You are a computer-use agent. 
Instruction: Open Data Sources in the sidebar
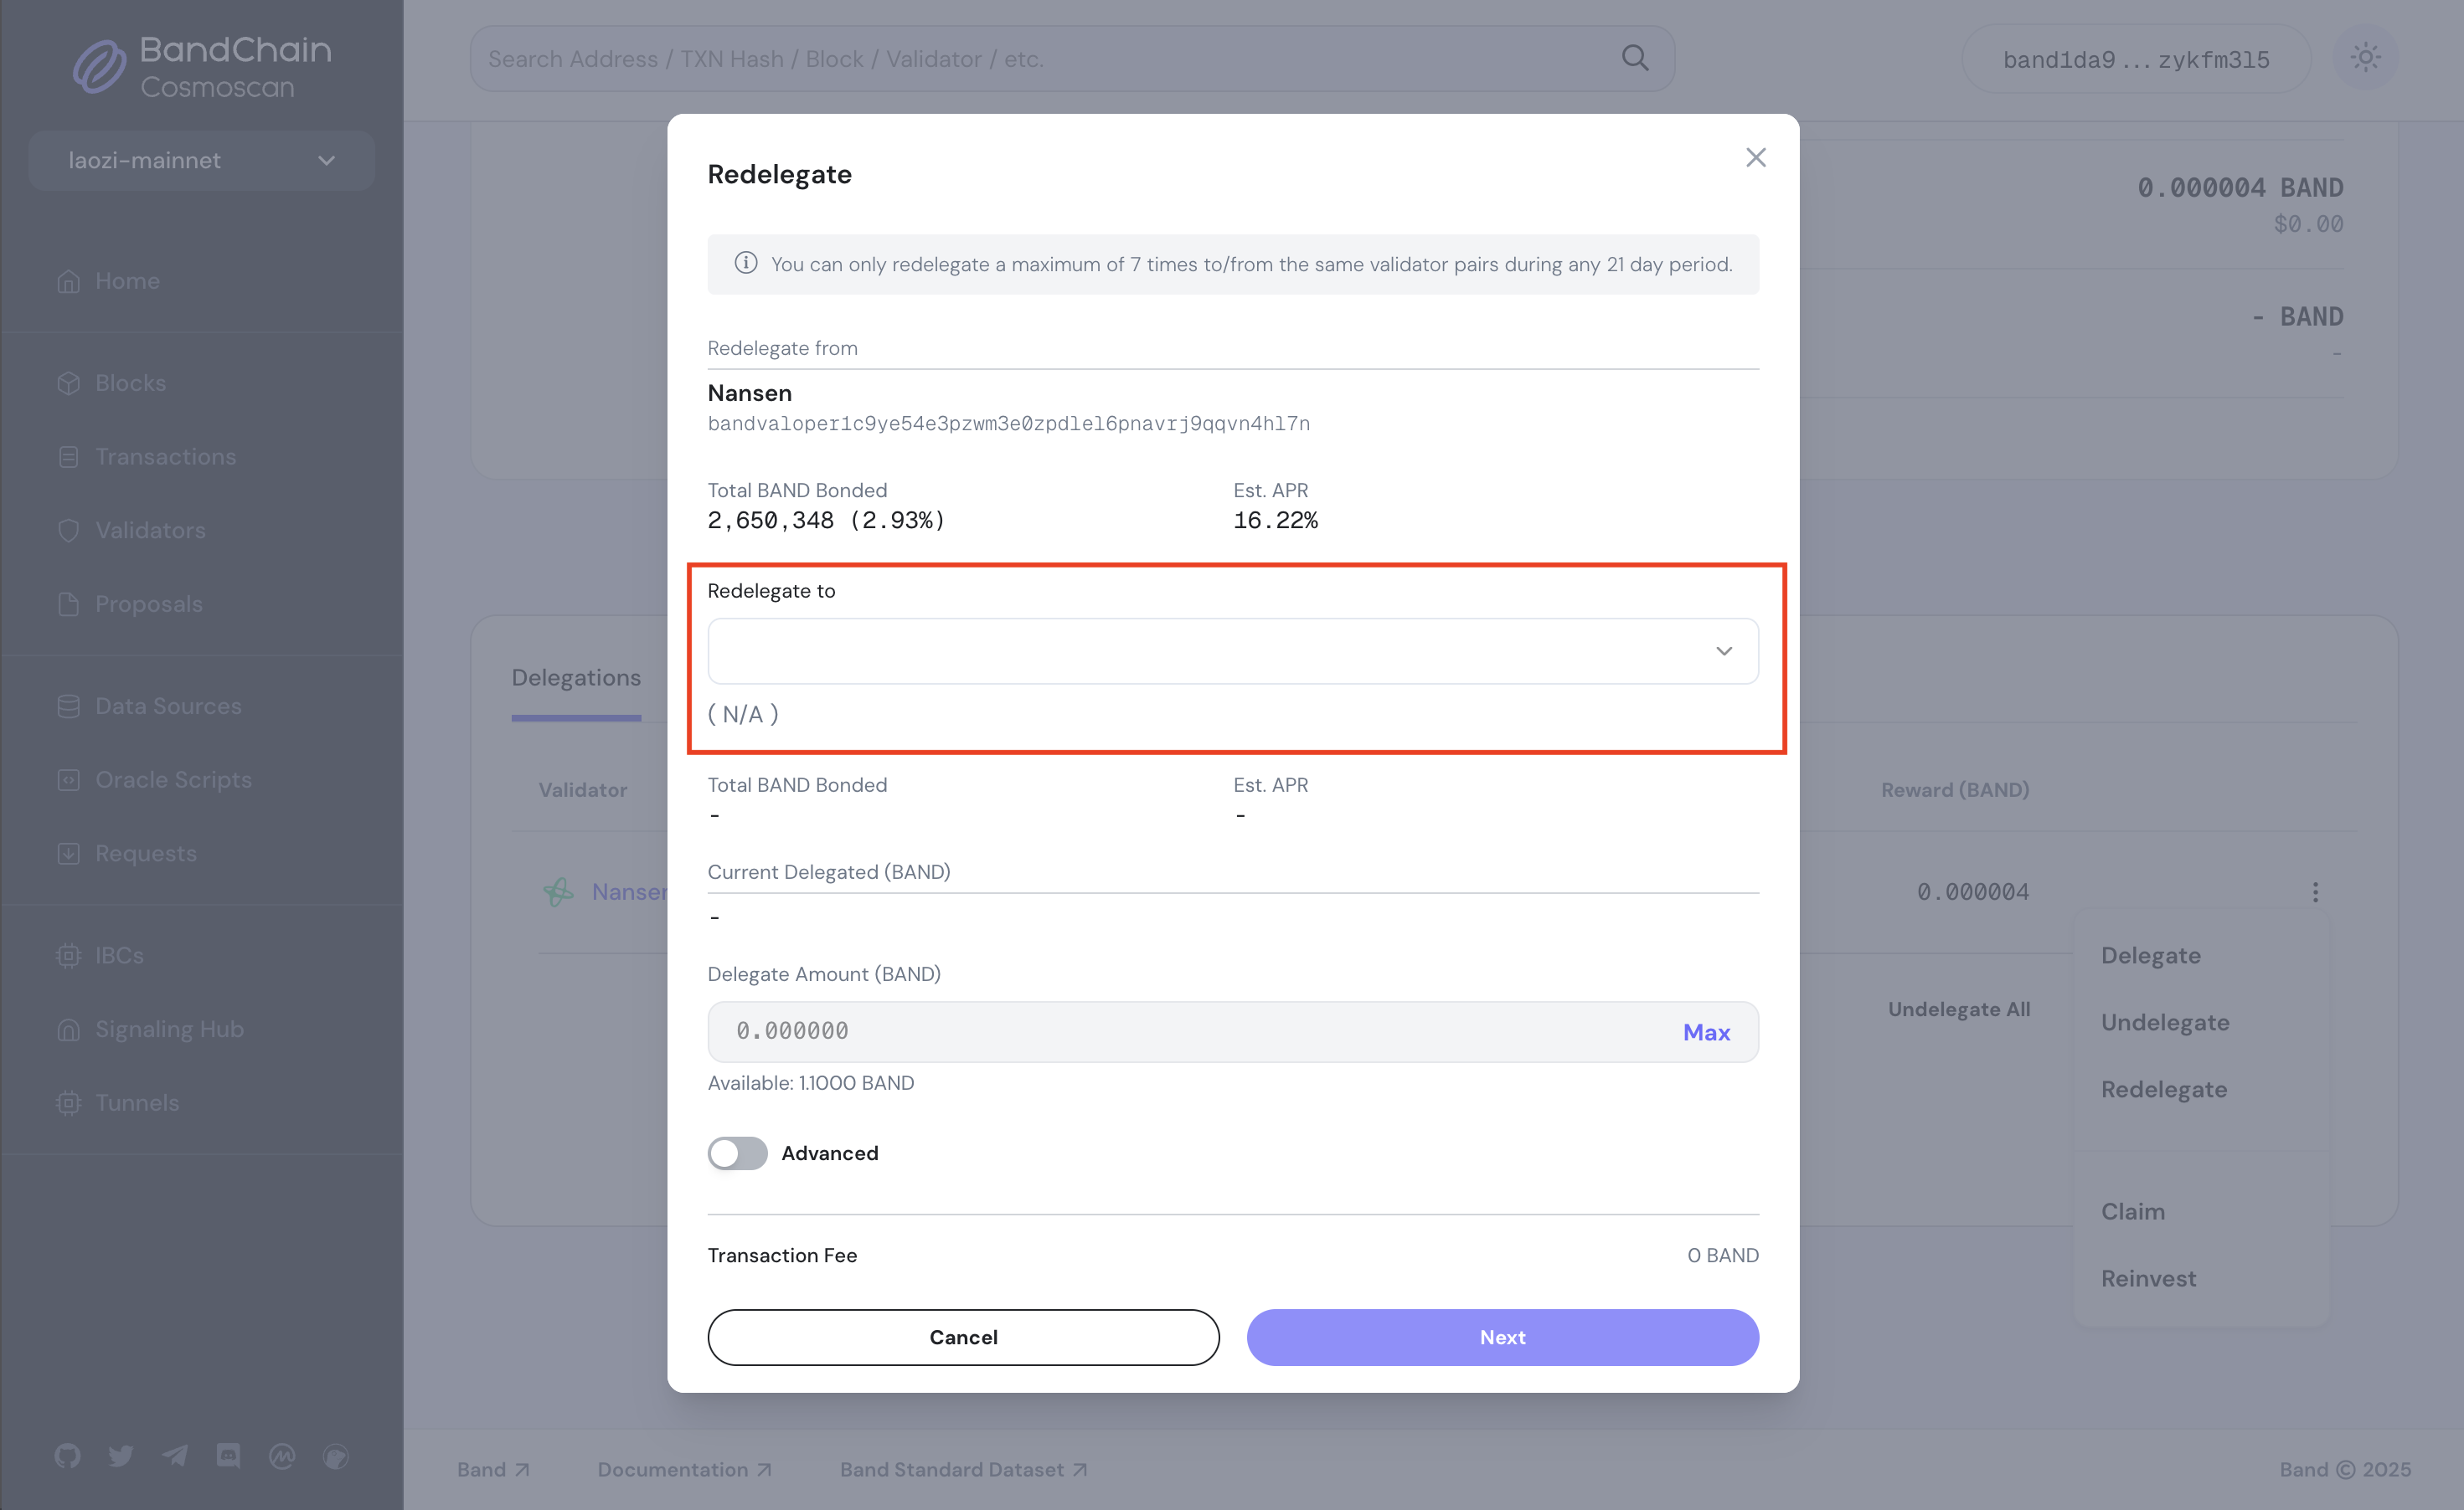(x=168, y=706)
